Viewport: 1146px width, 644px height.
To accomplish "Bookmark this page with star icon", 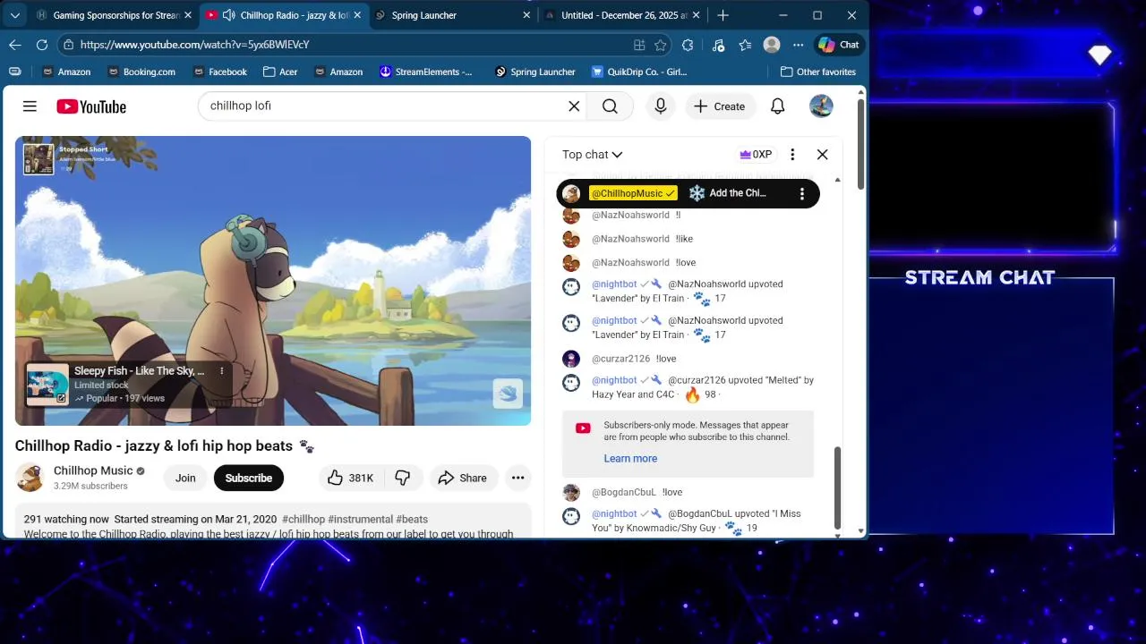I will [x=661, y=45].
